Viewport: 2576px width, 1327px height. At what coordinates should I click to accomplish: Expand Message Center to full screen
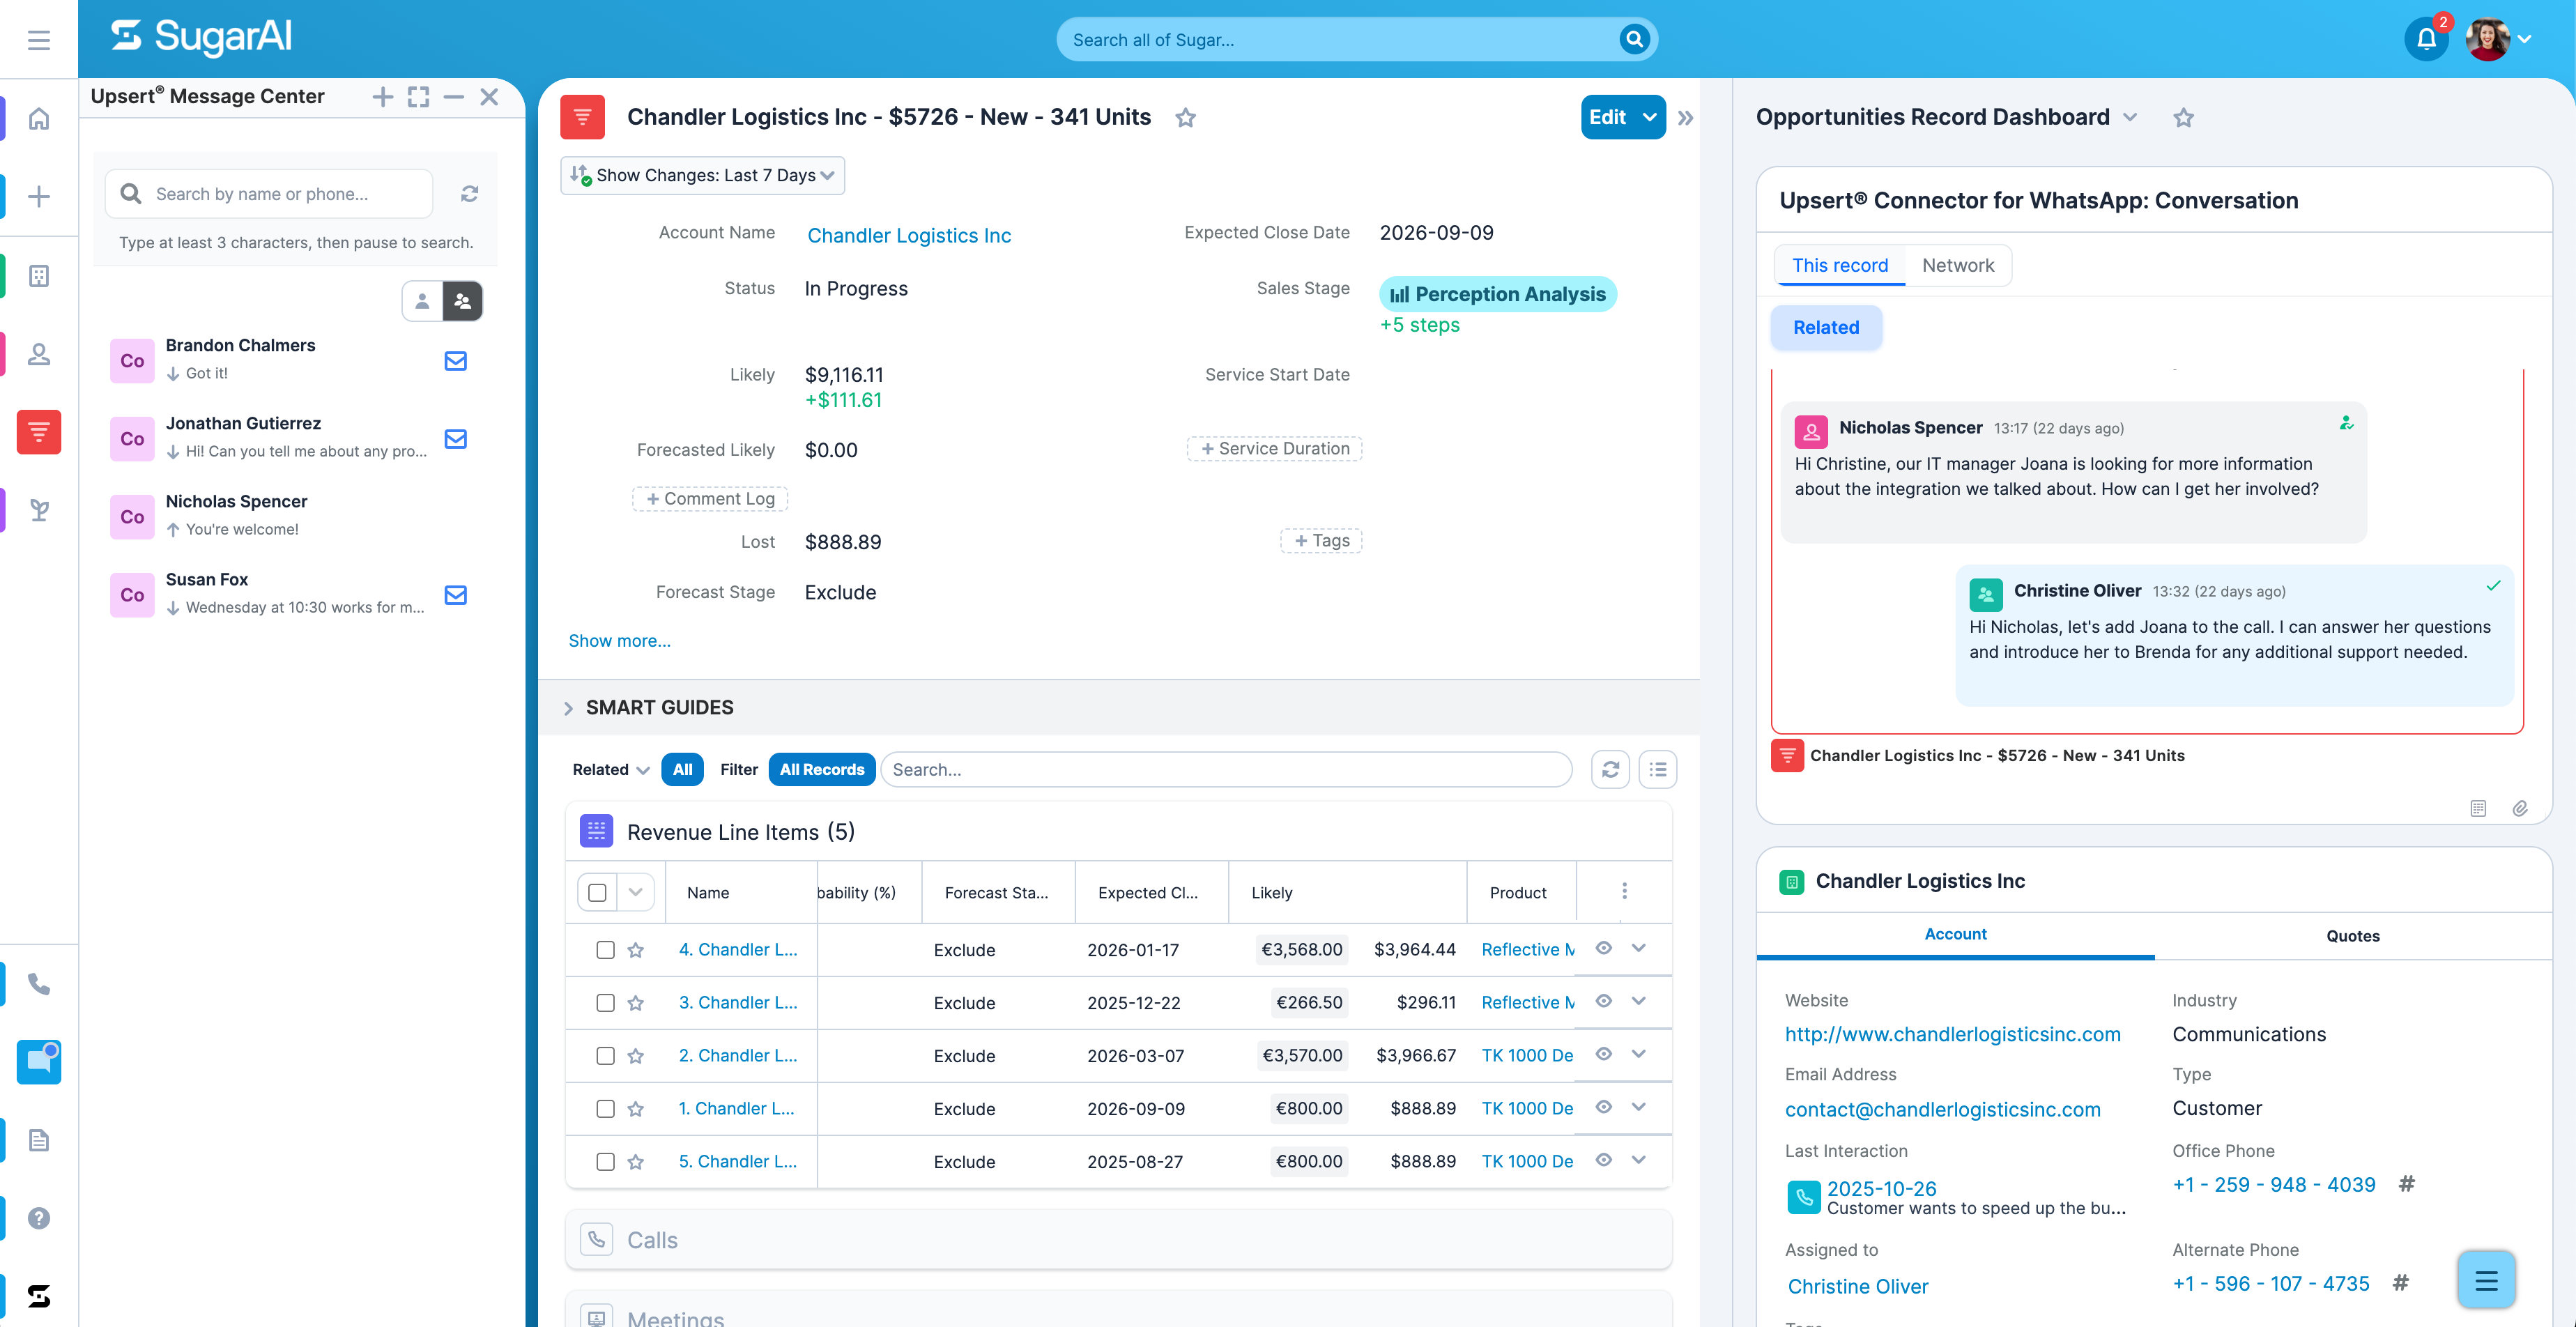(x=418, y=96)
